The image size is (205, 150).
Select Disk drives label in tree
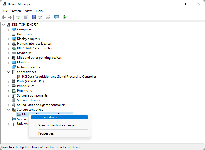pyautogui.click(x=24, y=34)
